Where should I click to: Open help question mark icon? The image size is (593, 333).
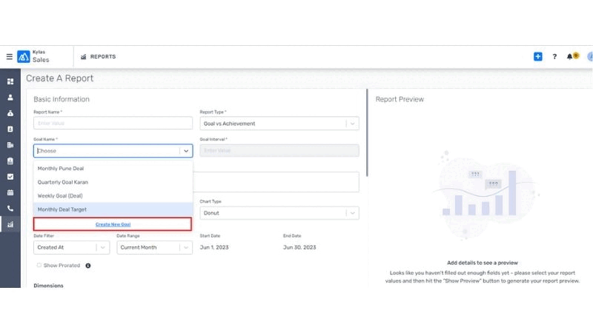pyautogui.click(x=554, y=57)
